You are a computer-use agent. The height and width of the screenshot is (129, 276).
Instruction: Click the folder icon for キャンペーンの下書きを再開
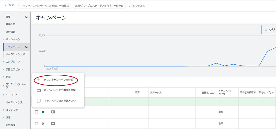pyautogui.click(x=39, y=90)
